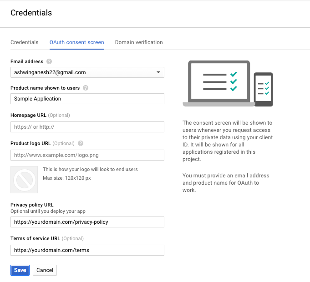This screenshot has width=310, height=282.
Task: Open the email address dropdown arrow
Action: (158, 72)
